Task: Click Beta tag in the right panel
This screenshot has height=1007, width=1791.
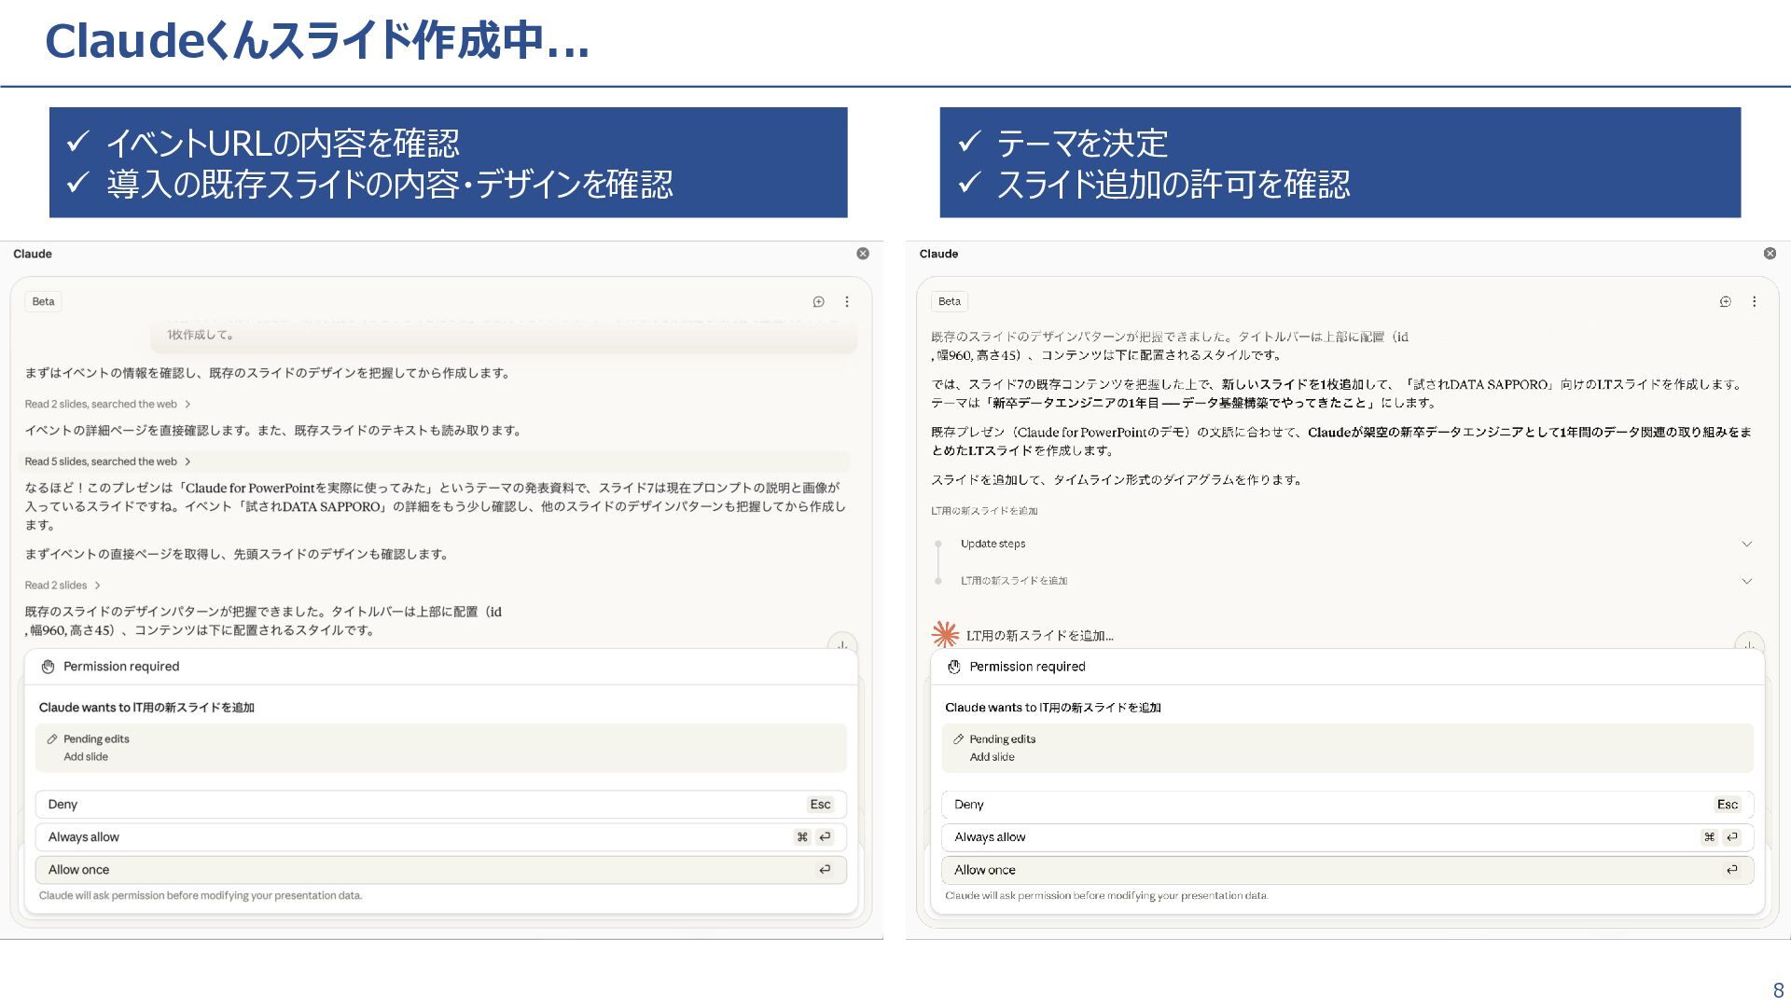Action: 949,301
